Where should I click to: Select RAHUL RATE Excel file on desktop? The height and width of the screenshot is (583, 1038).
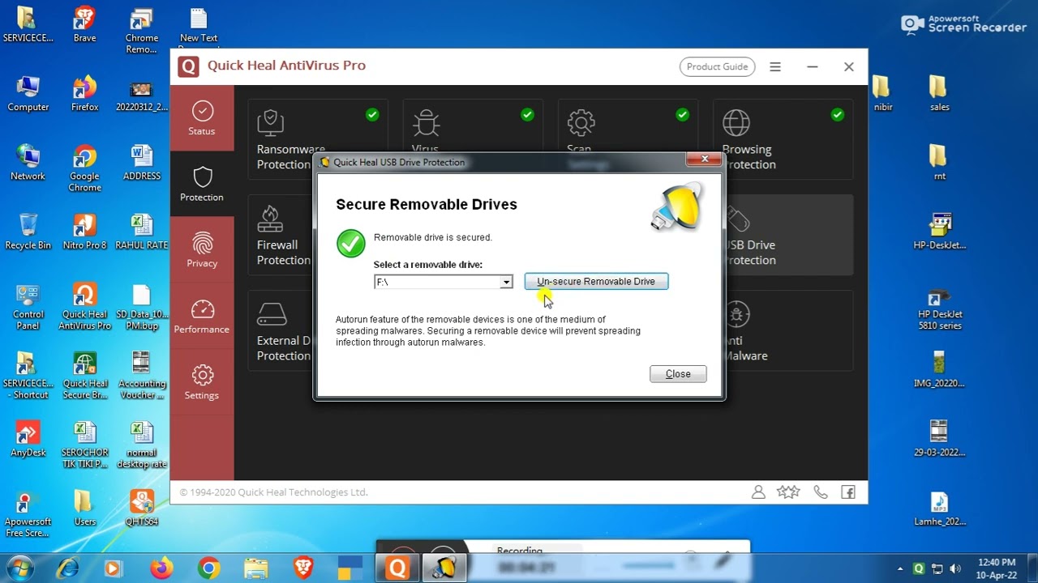141,232
